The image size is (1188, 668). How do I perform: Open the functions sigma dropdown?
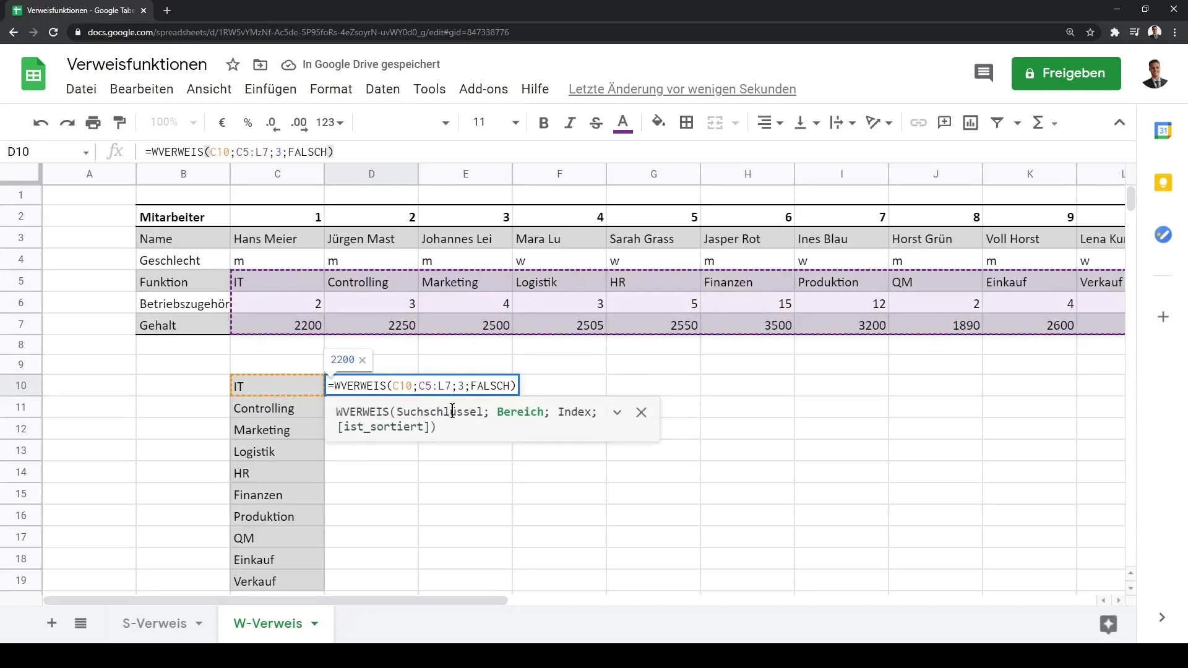click(x=1044, y=122)
